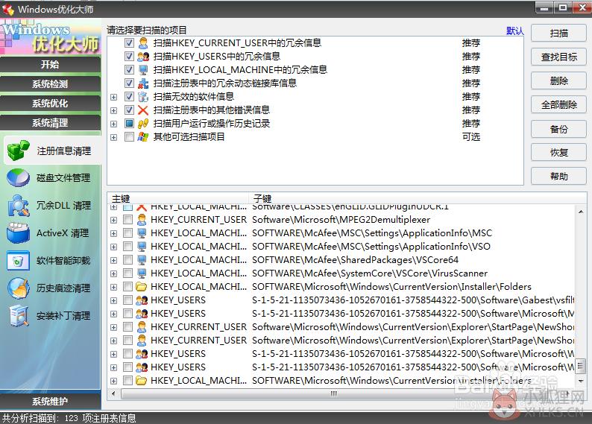The image size is (592, 424).
Task: Click results scroll-left arrow
Action: 113,394
